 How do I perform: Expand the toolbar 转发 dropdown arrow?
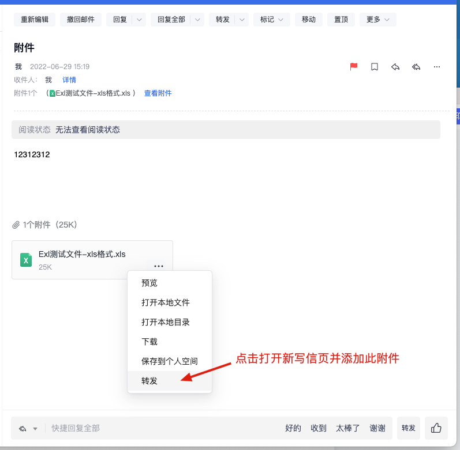[x=242, y=20]
